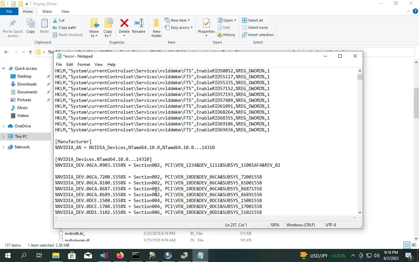
Task: Open Easy access dropdown
Action: coord(178,28)
